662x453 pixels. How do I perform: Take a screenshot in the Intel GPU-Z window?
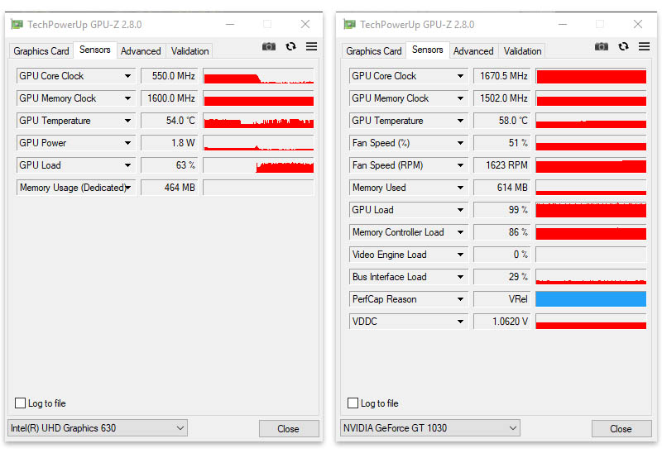(x=268, y=46)
